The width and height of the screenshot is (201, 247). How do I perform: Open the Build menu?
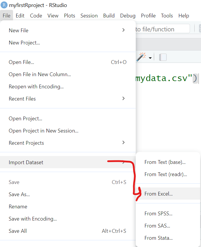109,16
